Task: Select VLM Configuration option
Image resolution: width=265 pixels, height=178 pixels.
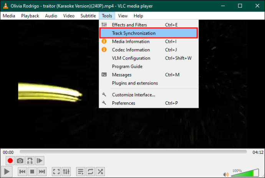Action: [149, 58]
